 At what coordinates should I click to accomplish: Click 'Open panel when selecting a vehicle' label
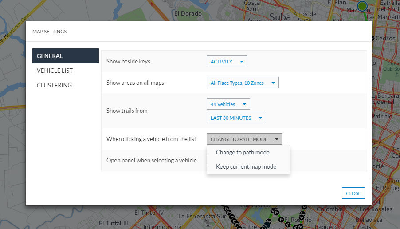(151, 160)
